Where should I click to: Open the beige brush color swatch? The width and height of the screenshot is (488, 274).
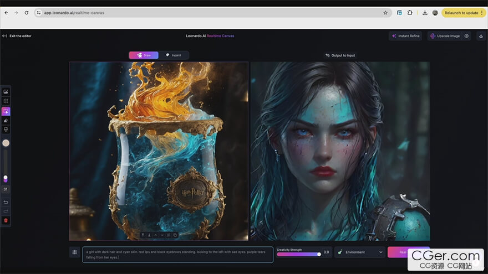(6, 143)
